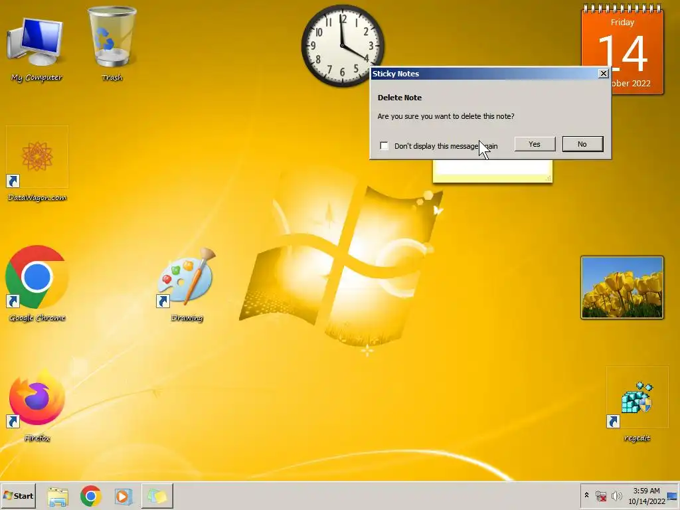Click the Show Desktop icon in tray
This screenshot has width=680, height=510.
pyautogui.click(x=673, y=496)
